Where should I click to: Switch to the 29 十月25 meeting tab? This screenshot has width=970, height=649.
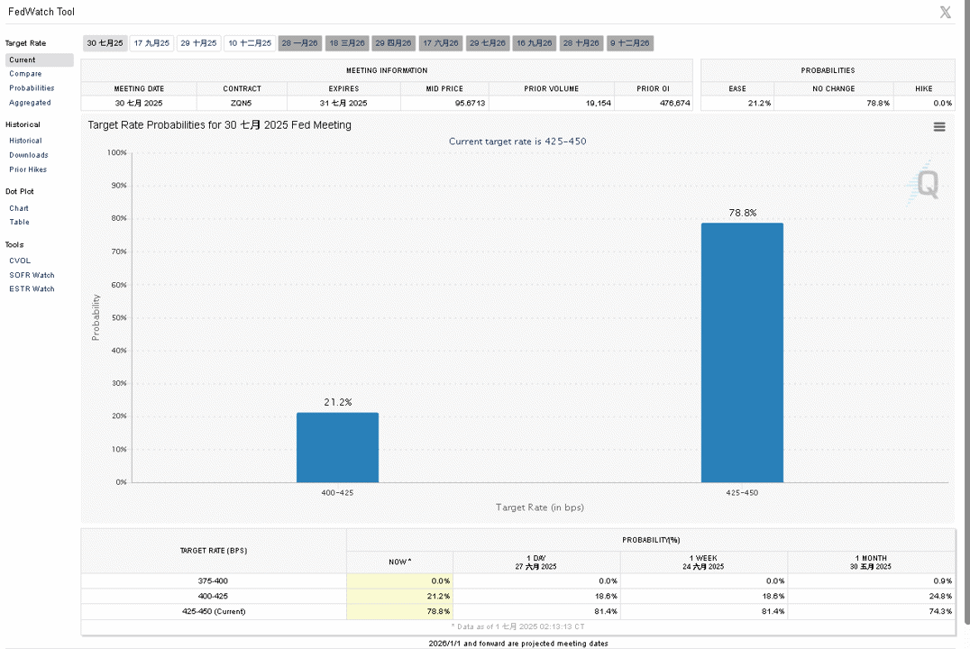tap(198, 43)
